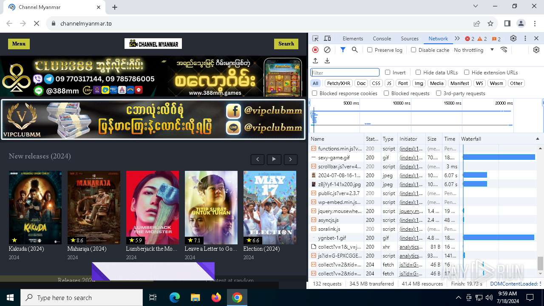Open the Chrome profile menu
This screenshot has height=306, width=544.
tap(521, 23)
